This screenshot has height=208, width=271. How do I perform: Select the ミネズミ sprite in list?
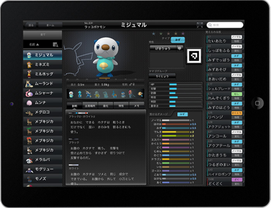pyautogui.click(x=29, y=65)
